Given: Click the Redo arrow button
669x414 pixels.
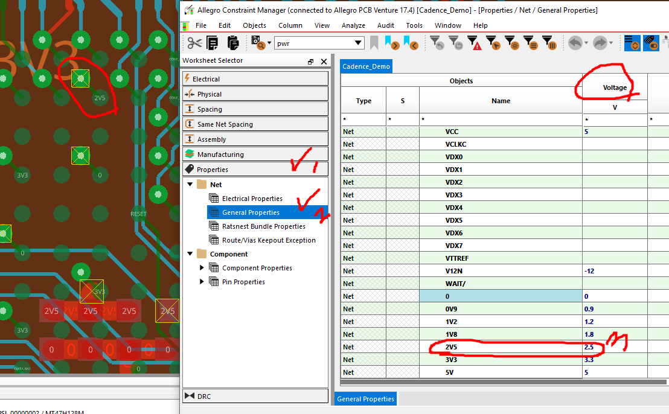Looking at the screenshot, I should coord(600,43).
